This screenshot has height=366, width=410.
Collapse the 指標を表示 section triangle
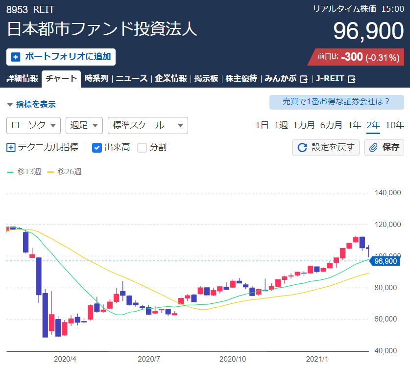10,105
